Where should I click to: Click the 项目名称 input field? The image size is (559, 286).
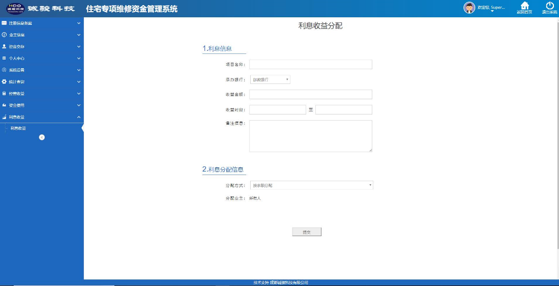310,65
